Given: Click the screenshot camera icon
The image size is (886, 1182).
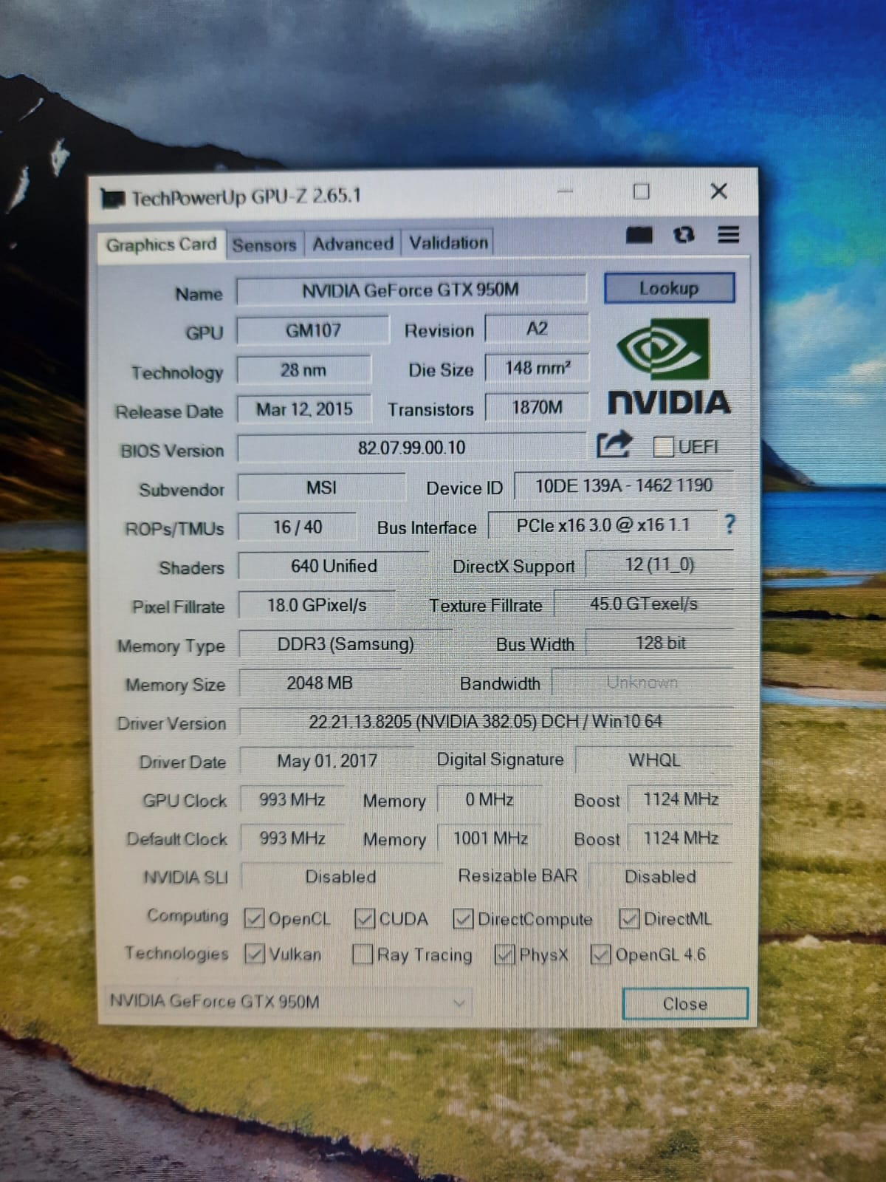Looking at the screenshot, I should pos(639,236).
